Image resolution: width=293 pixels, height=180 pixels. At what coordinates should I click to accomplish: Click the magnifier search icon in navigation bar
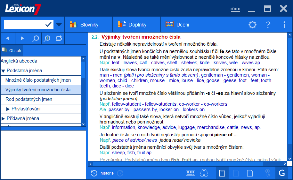pyautogui.click(x=36, y=38)
